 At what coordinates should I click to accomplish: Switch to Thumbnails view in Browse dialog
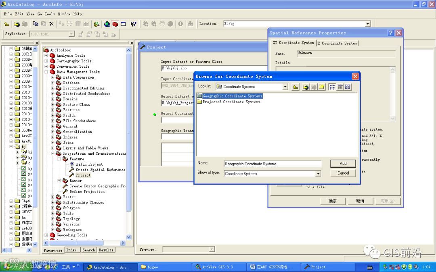coord(348,87)
